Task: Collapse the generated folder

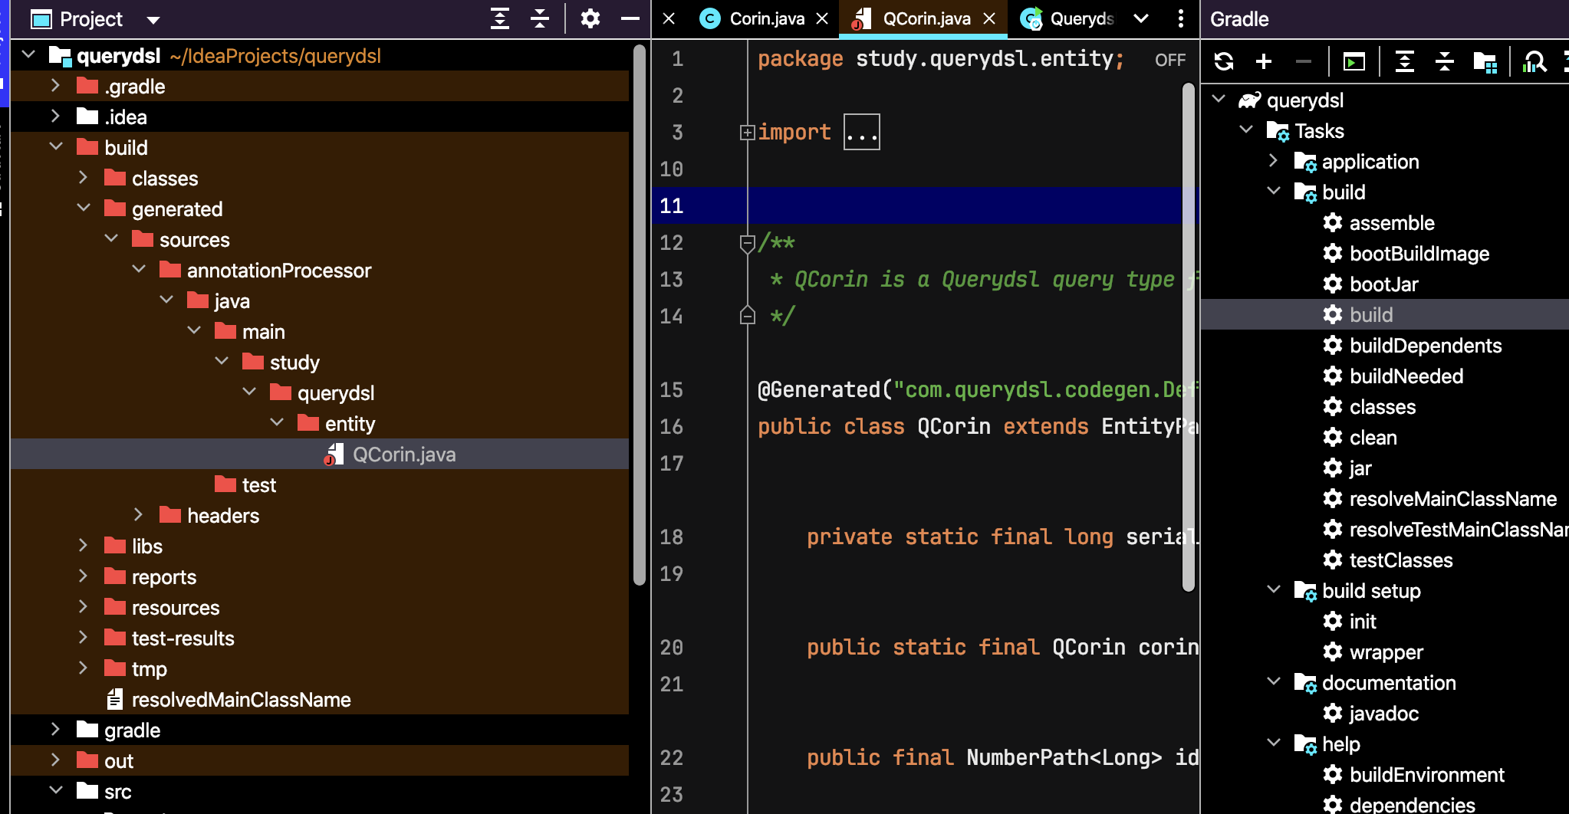Action: click(83, 208)
